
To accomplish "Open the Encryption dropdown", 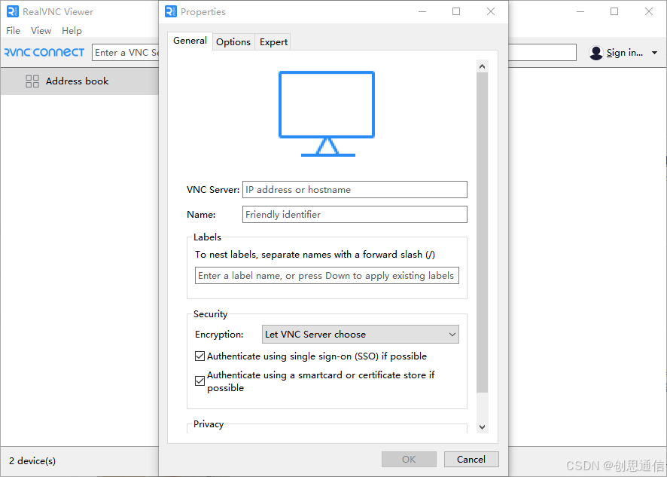I will point(361,335).
